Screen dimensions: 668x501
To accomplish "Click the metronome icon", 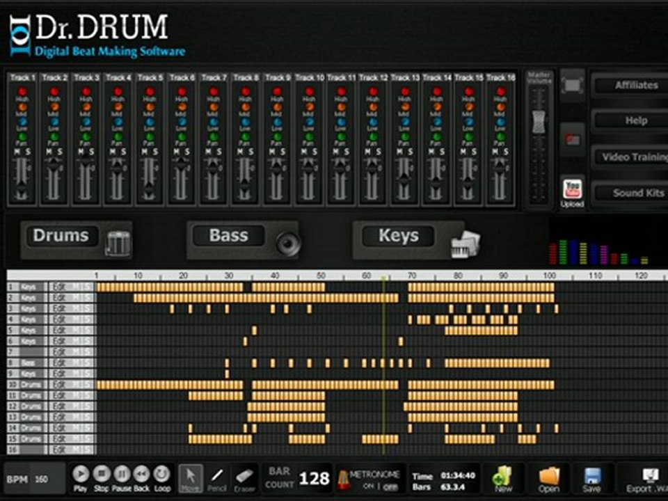I will pos(343,479).
